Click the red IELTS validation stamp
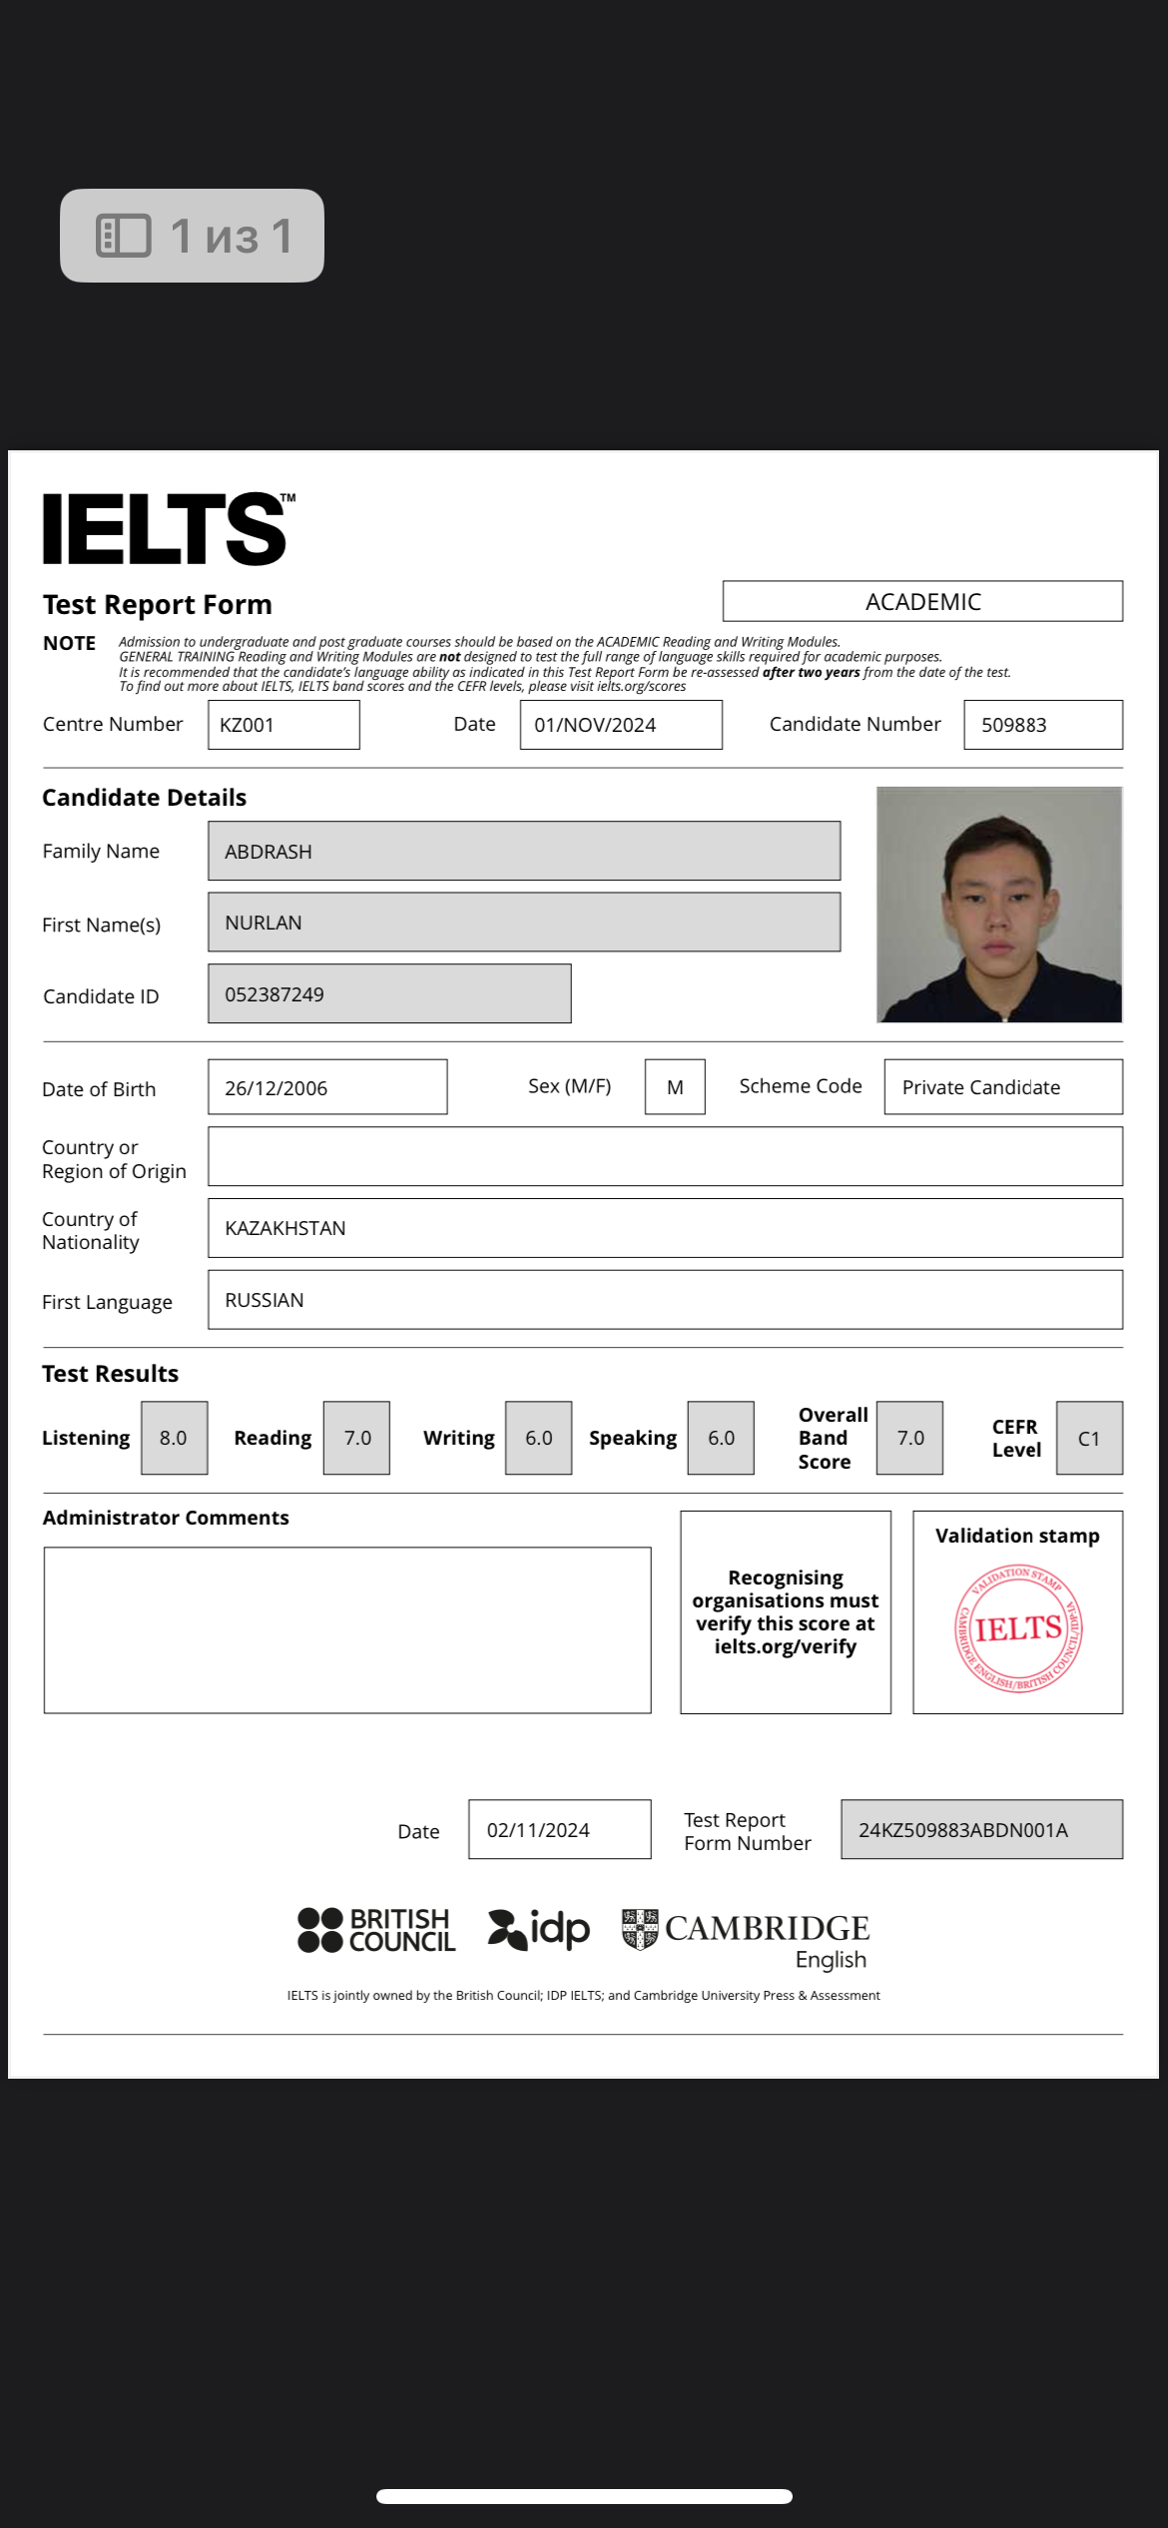This screenshot has width=1168, height=2528. [x=1017, y=1628]
